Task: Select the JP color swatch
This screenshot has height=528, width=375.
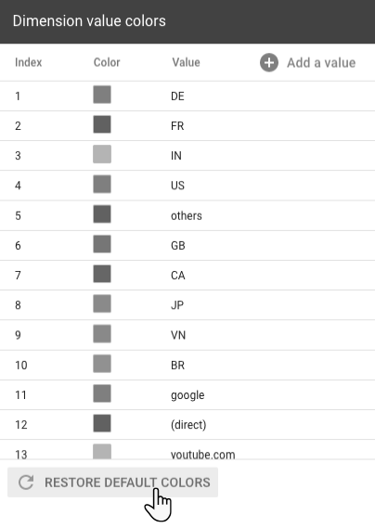Action: (102, 303)
